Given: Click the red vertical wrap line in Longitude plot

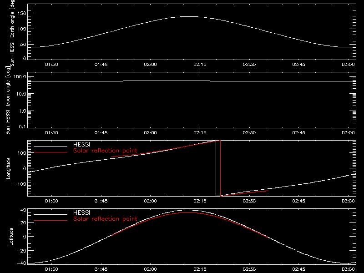Looking at the screenshot, I should pos(220,168).
